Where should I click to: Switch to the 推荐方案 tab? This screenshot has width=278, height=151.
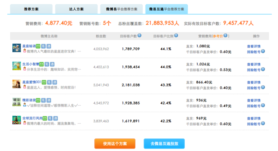(31, 9)
